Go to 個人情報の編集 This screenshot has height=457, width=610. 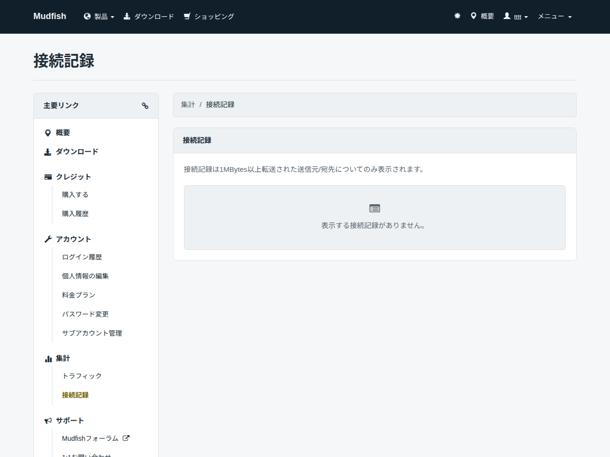click(x=85, y=276)
